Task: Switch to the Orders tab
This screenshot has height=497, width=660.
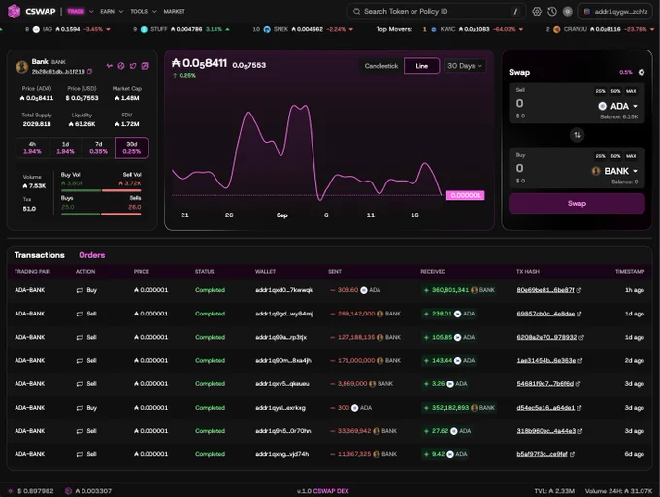Action: click(x=92, y=255)
